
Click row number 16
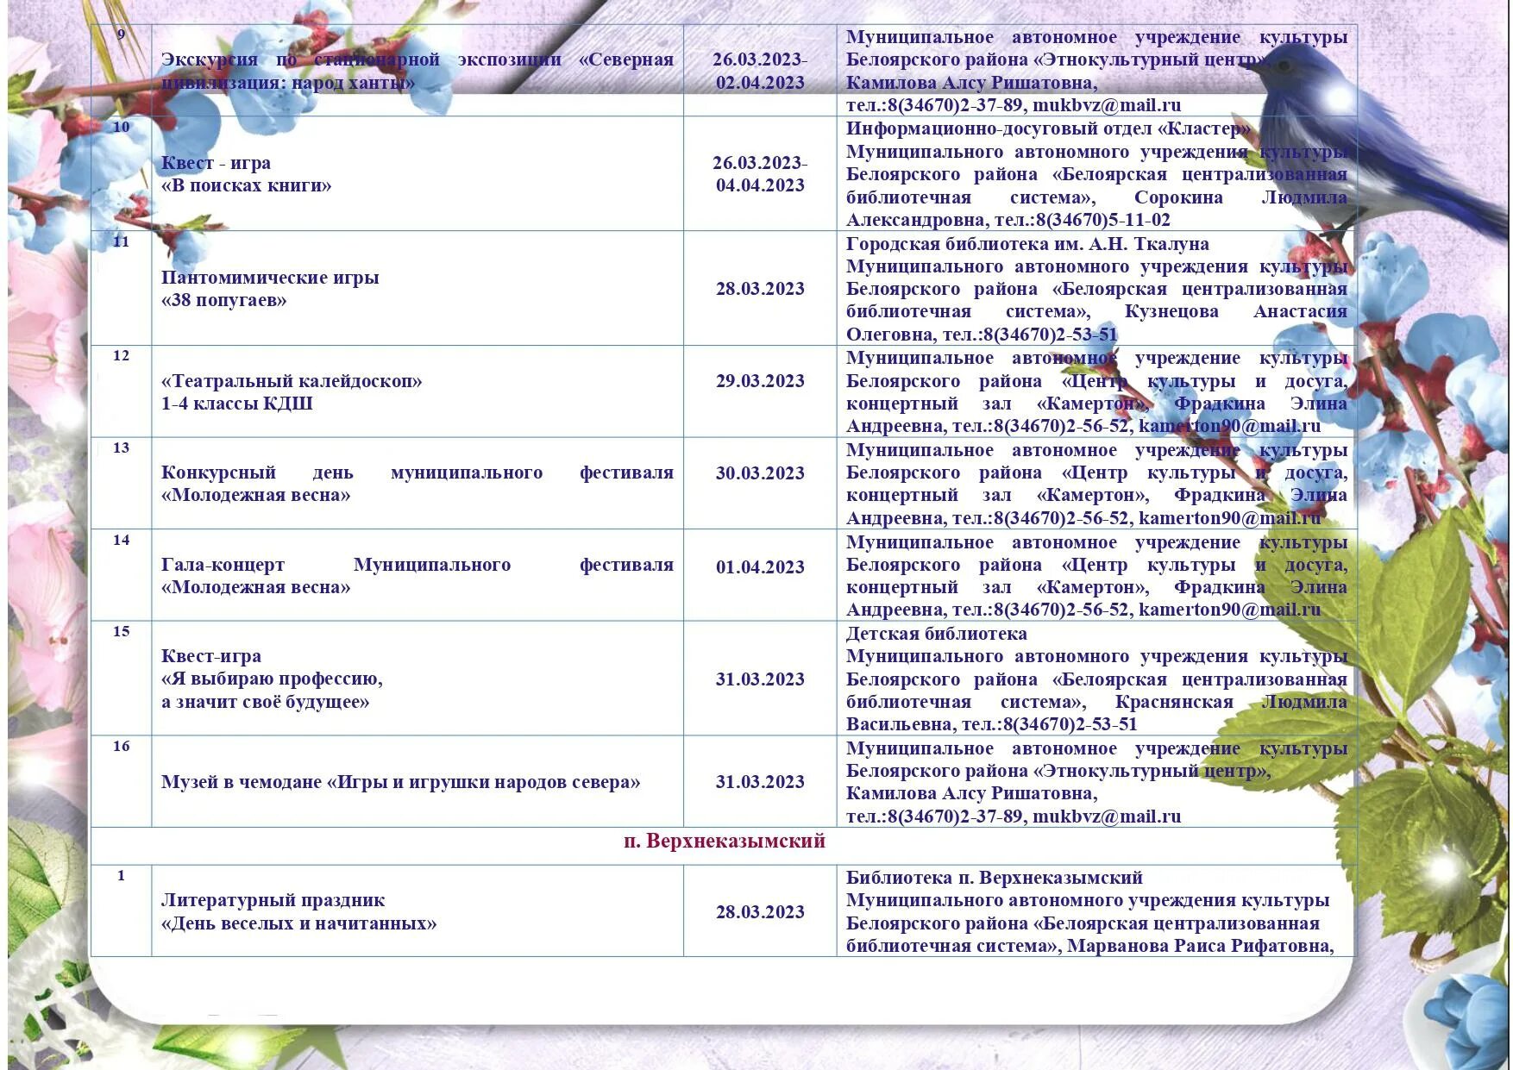coord(122,747)
